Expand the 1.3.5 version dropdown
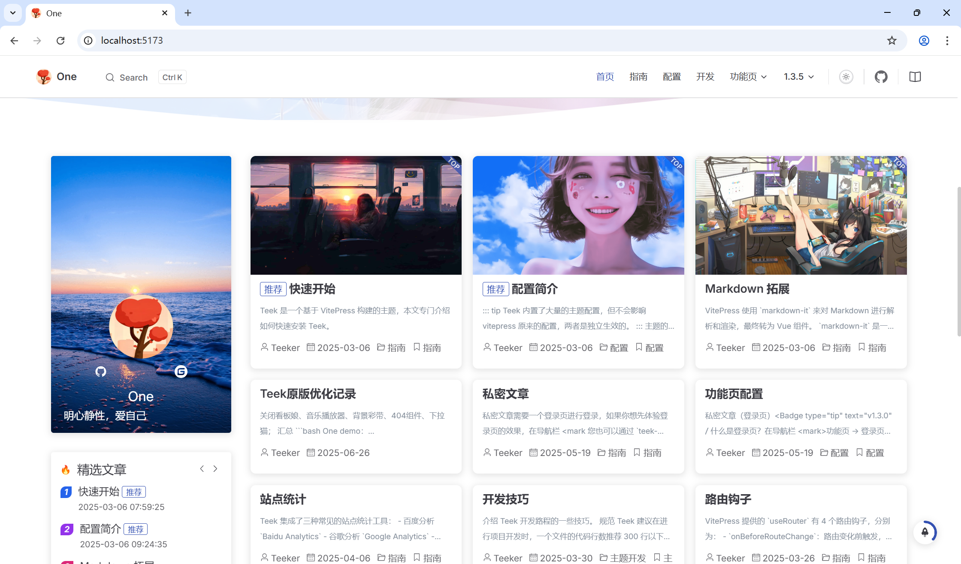Viewport: 961px width, 564px height. click(798, 77)
